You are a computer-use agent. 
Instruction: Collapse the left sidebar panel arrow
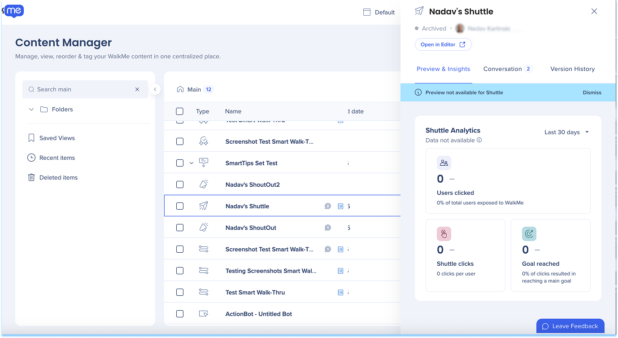(x=155, y=89)
